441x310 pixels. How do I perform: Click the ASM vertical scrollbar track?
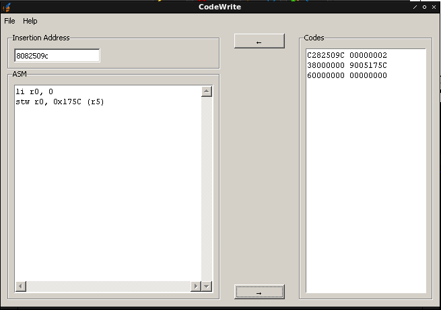[207, 189]
